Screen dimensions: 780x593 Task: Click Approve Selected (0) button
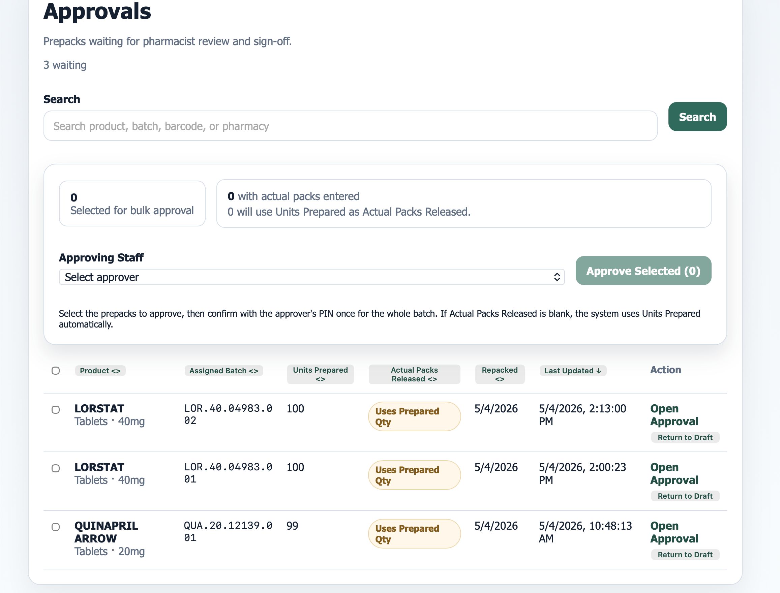click(643, 270)
